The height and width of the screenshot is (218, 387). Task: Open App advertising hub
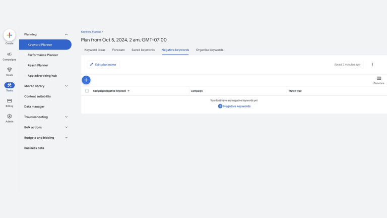pos(42,76)
